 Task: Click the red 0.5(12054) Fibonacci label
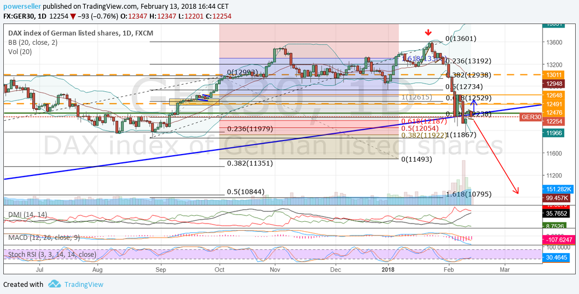point(420,128)
